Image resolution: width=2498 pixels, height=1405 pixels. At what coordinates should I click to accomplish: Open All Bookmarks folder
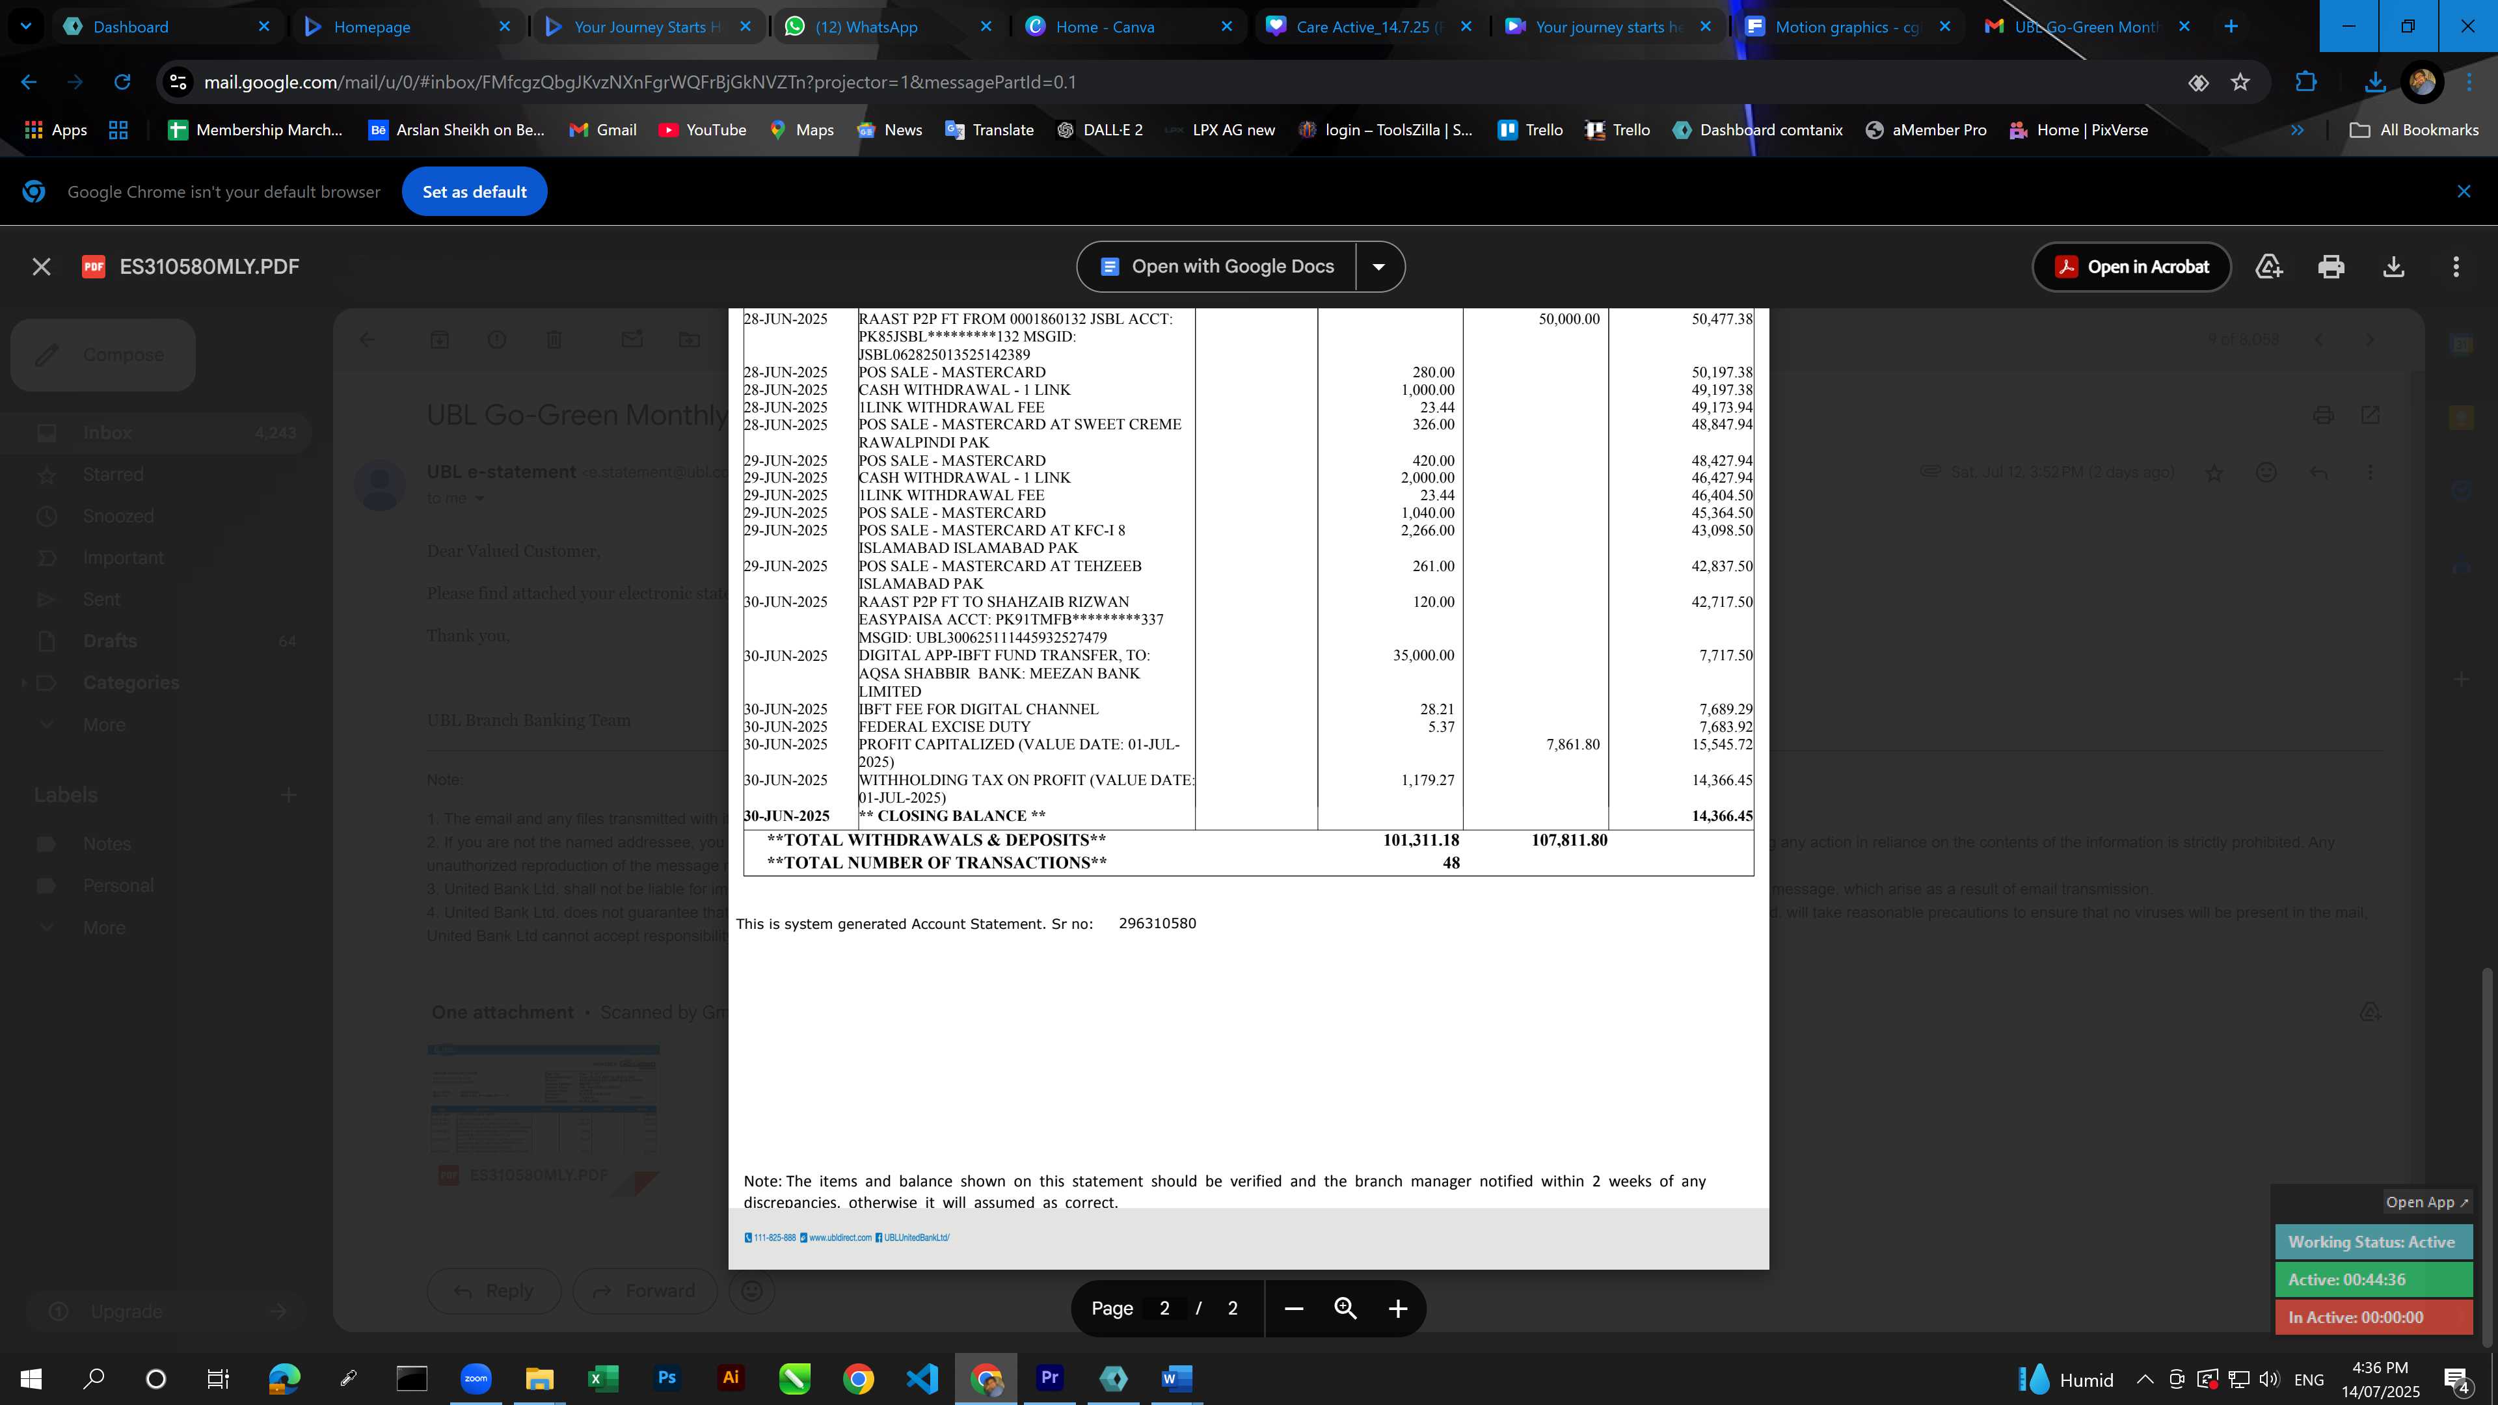coord(2415,130)
